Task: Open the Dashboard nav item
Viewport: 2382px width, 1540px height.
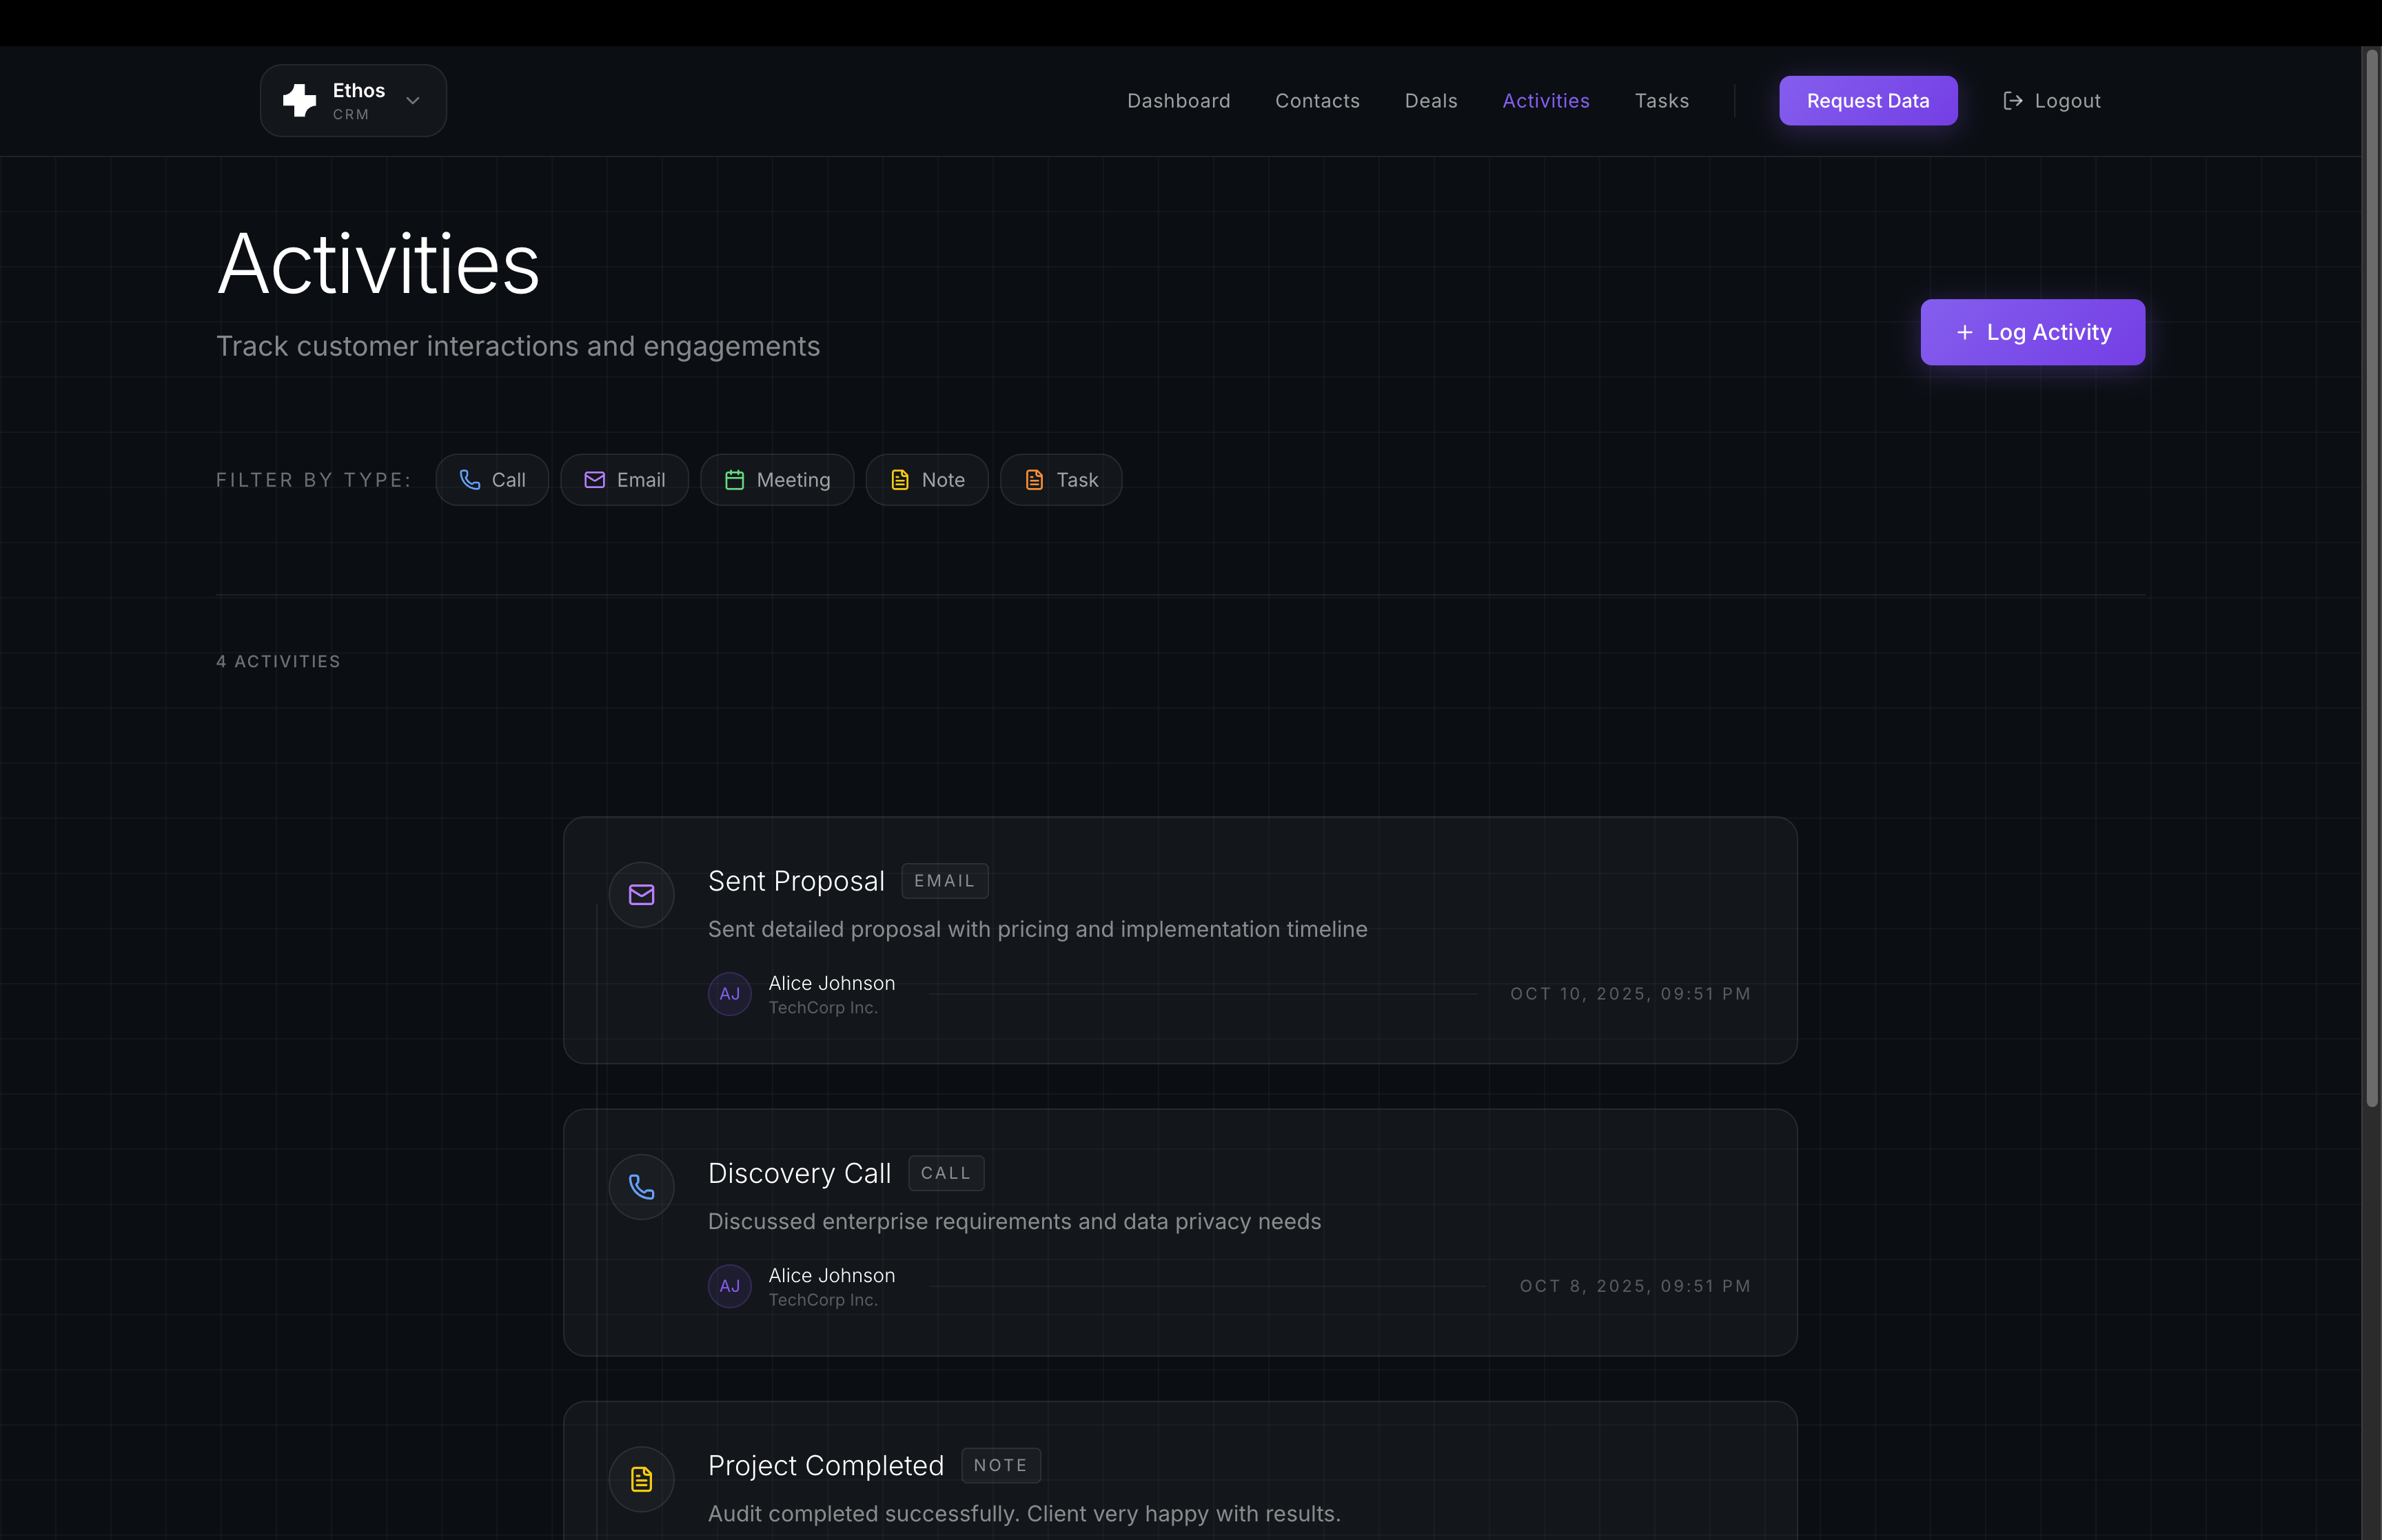Action: pos(1179,101)
